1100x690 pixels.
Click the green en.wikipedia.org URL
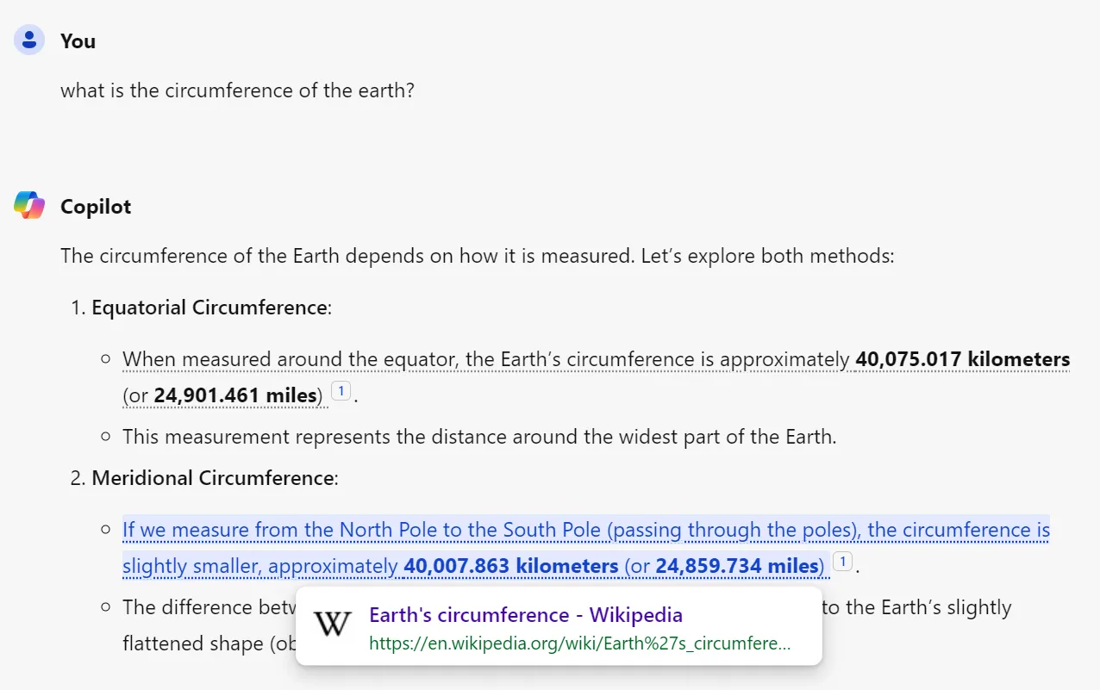[579, 643]
